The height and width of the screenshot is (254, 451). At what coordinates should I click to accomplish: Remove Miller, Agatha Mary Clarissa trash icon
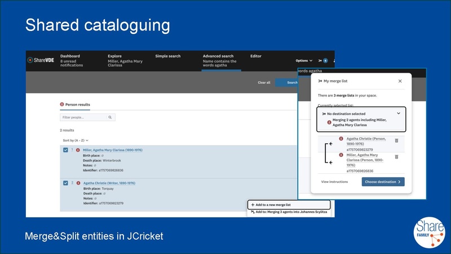pyautogui.click(x=396, y=156)
